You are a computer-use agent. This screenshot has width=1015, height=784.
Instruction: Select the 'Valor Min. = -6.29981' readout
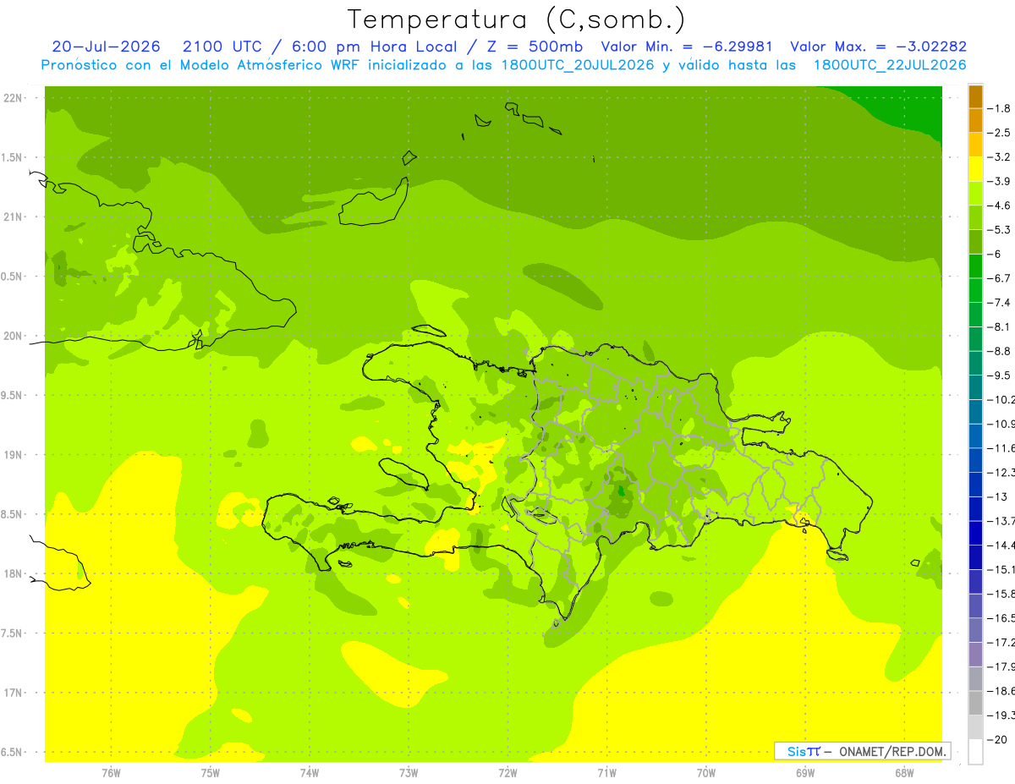point(686,47)
